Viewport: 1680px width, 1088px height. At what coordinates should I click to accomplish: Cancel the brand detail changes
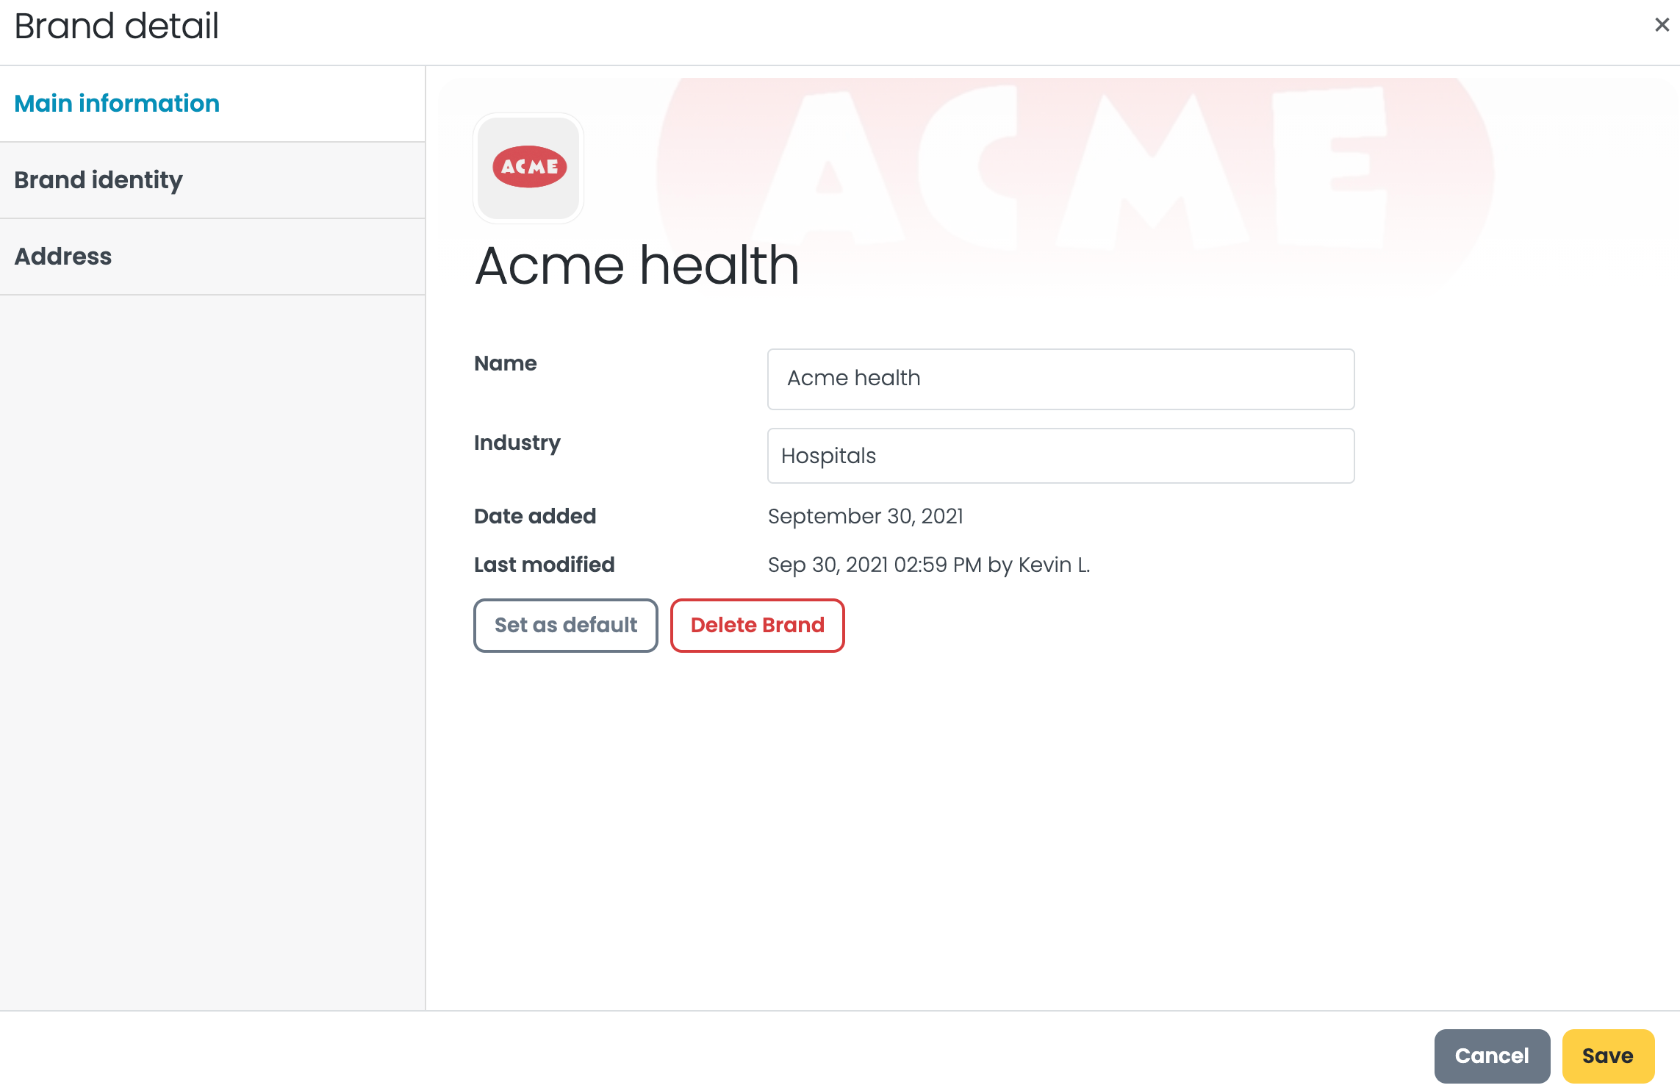[x=1491, y=1056]
